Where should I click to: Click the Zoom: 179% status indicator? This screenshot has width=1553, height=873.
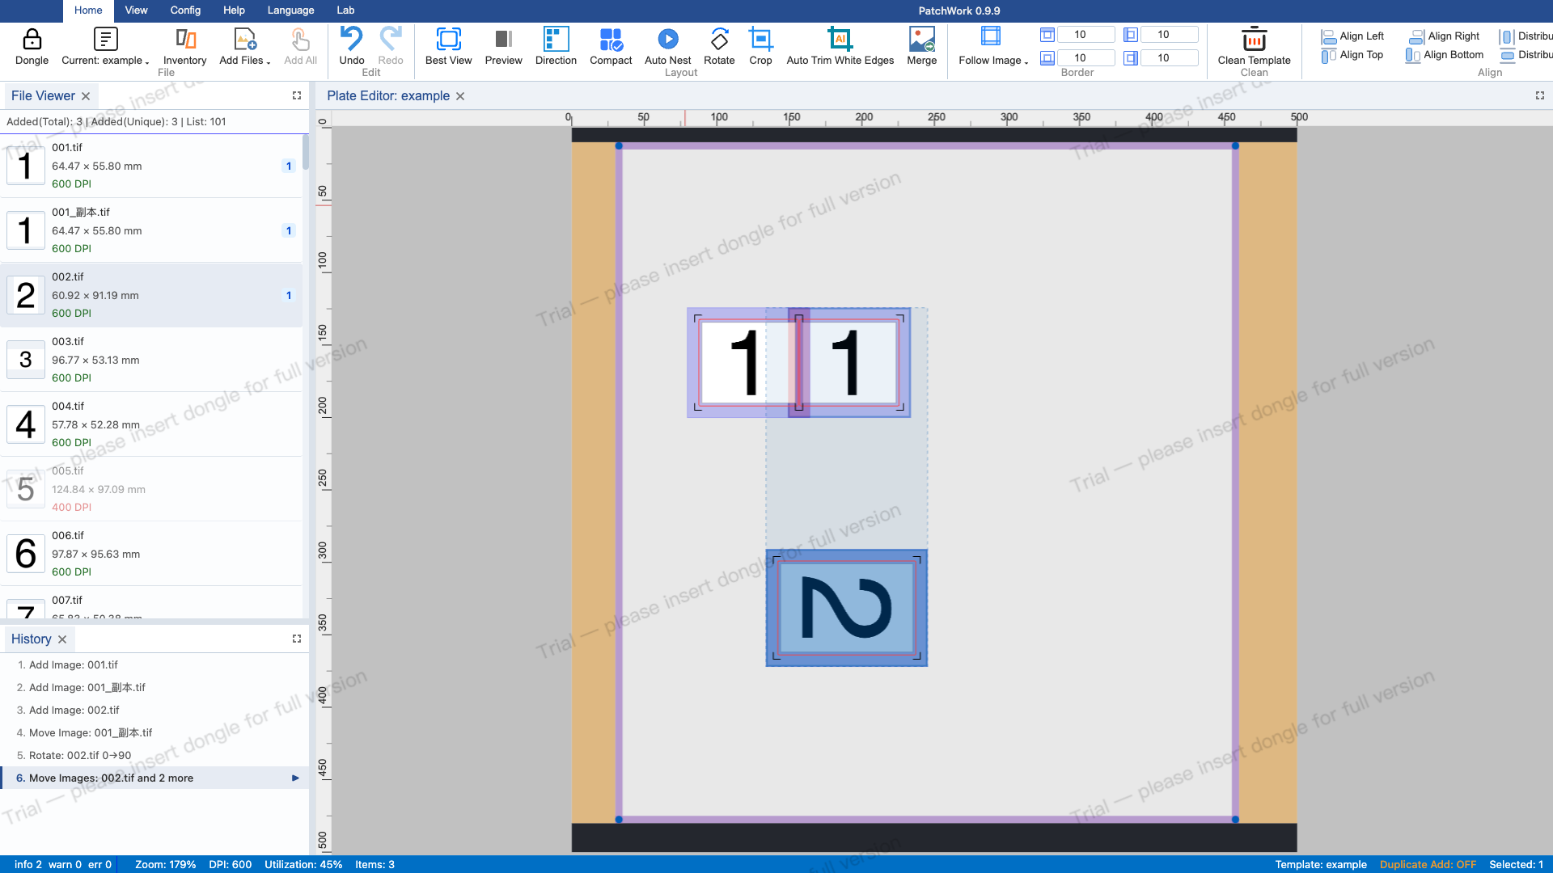pyautogui.click(x=165, y=864)
